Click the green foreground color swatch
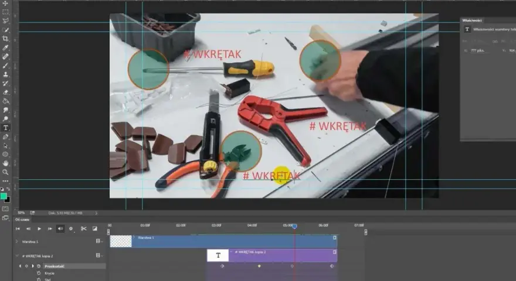Image resolution: width=516 pixels, height=281 pixels. [4, 196]
